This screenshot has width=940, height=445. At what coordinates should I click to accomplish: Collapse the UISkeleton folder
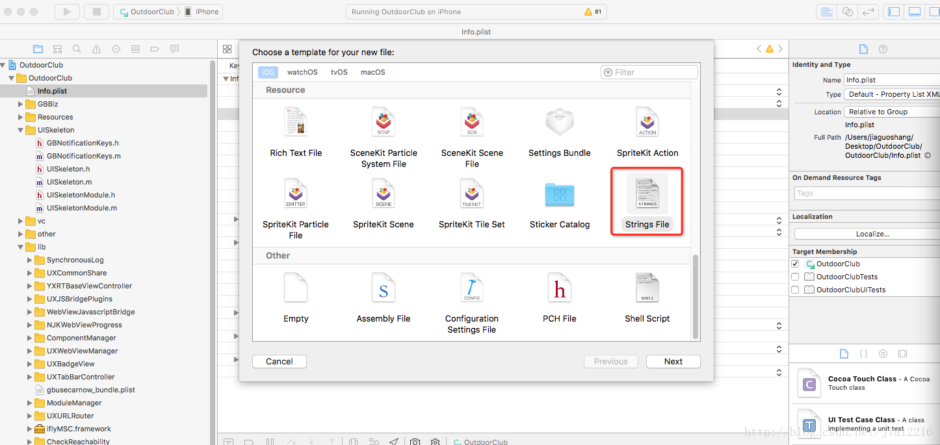(21, 130)
